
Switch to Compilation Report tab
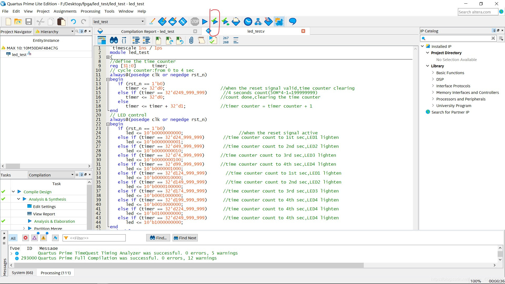147,31
